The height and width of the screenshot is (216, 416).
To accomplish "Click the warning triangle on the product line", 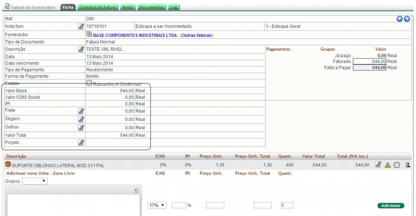I will (388, 165).
